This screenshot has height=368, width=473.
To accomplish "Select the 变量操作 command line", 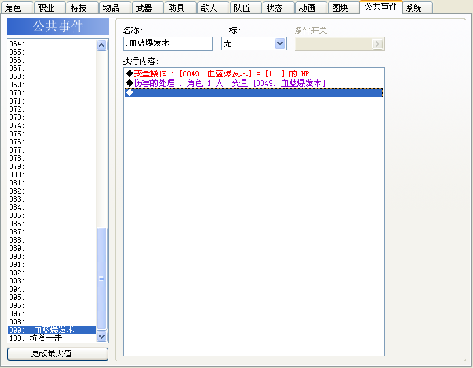I will [x=254, y=74].
